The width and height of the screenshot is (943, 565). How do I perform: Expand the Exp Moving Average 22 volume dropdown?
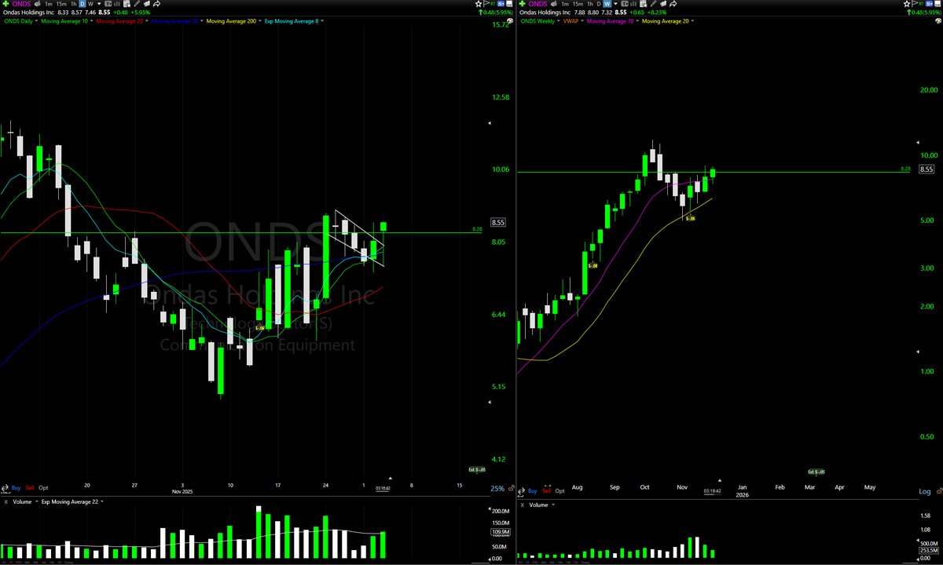[102, 501]
